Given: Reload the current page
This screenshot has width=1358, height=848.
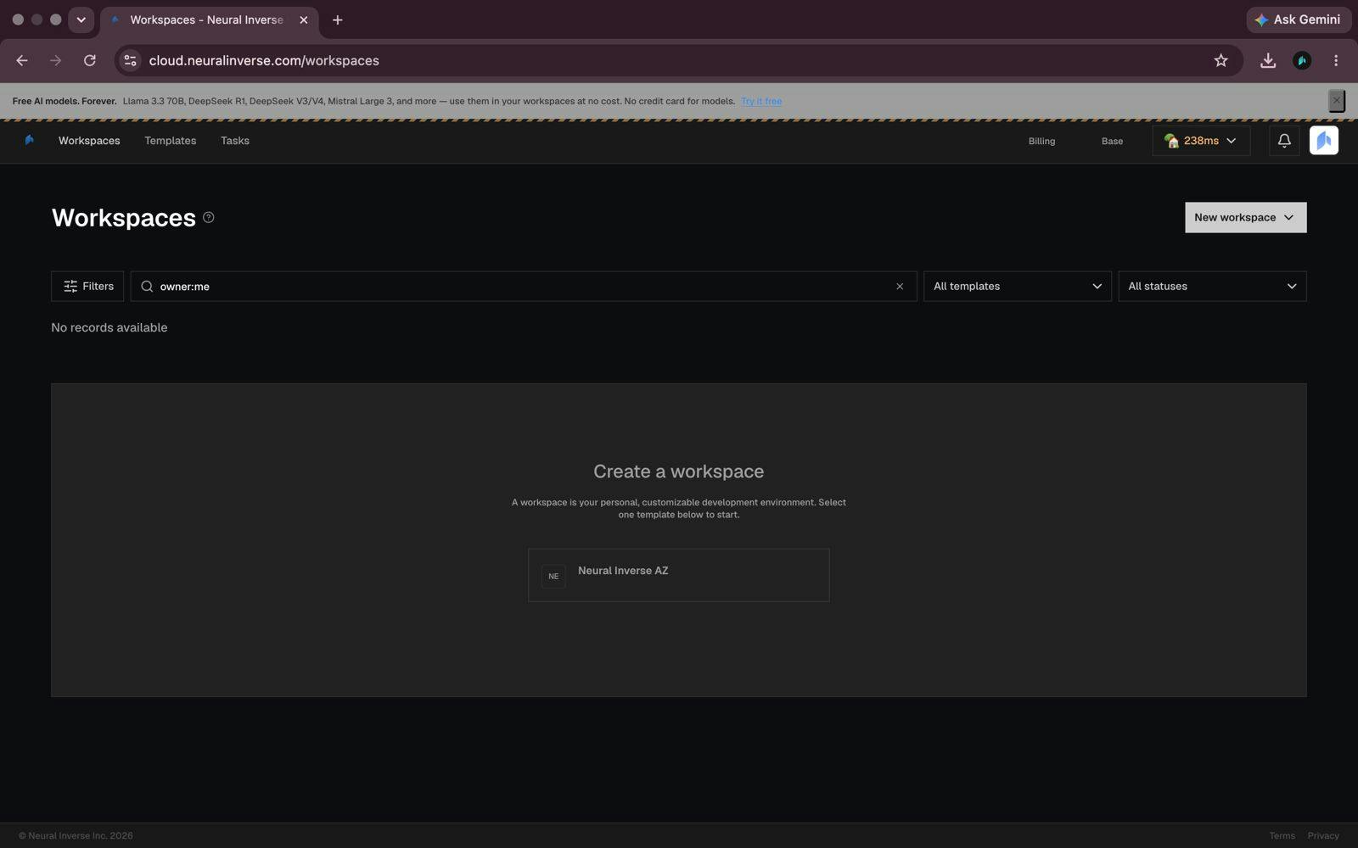Looking at the screenshot, I should [x=90, y=60].
